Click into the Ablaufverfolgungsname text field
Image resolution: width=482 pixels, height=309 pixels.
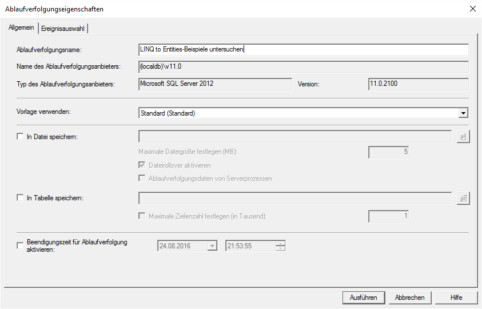pyautogui.click(x=303, y=50)
